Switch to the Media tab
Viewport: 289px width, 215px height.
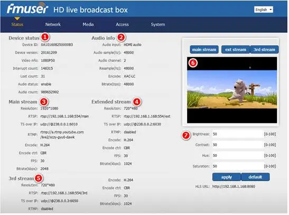click(88, 24)
